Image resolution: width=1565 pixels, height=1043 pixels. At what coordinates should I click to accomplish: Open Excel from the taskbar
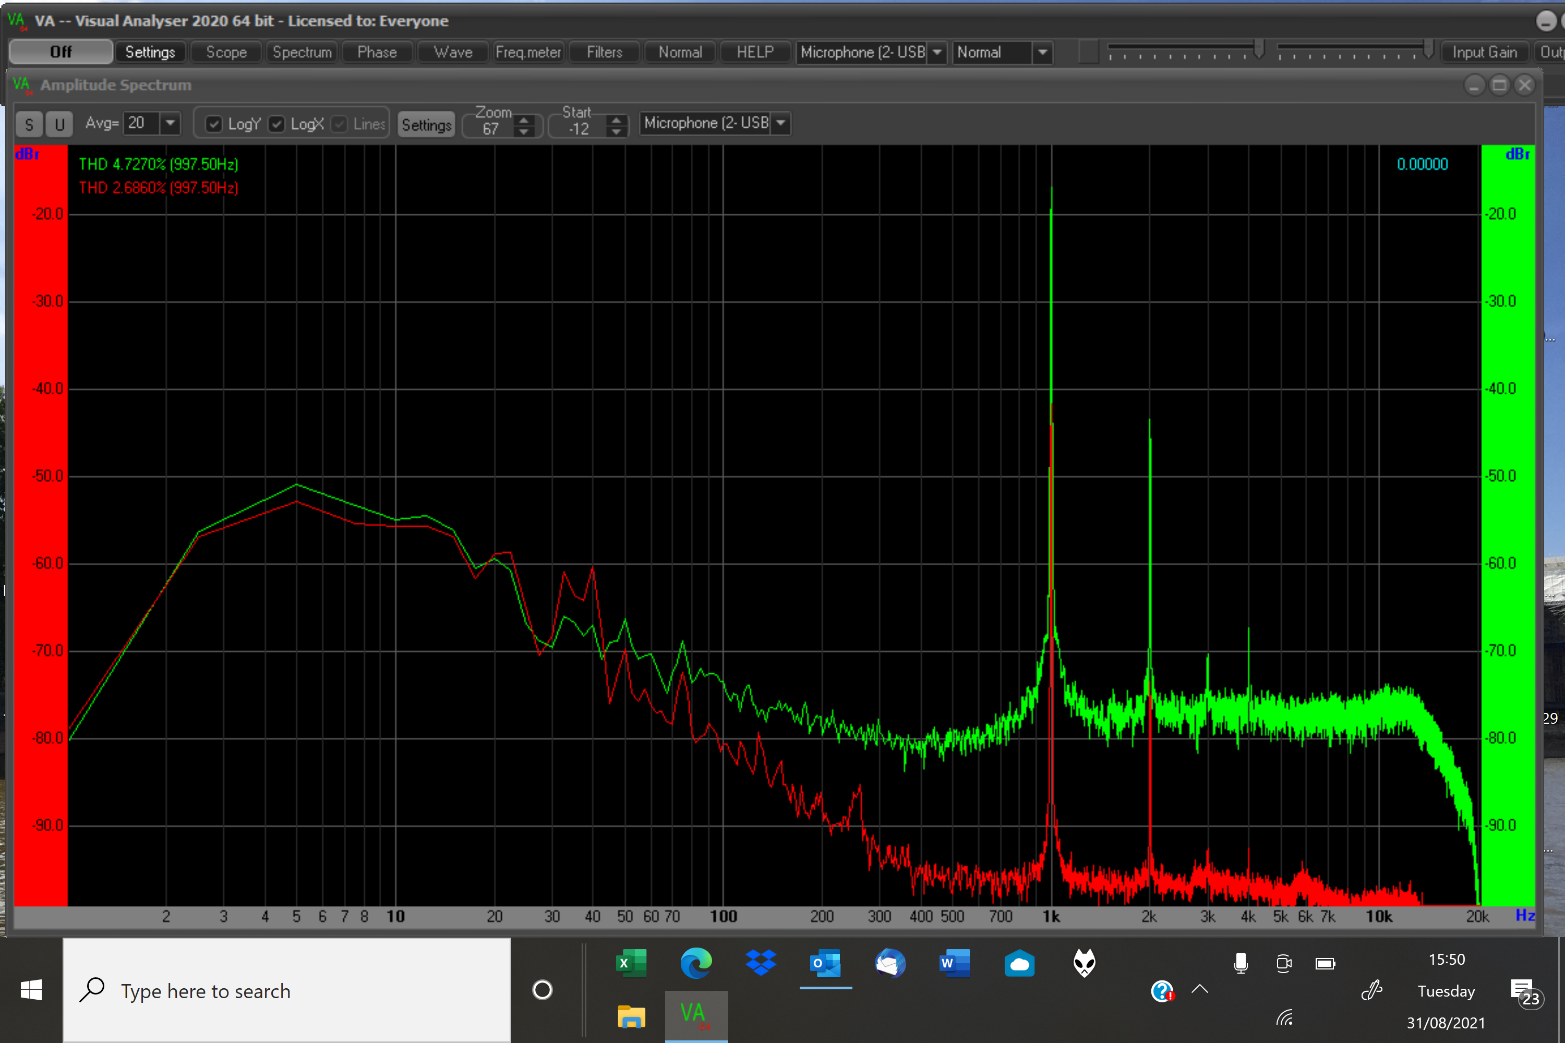tap(631, 963)
